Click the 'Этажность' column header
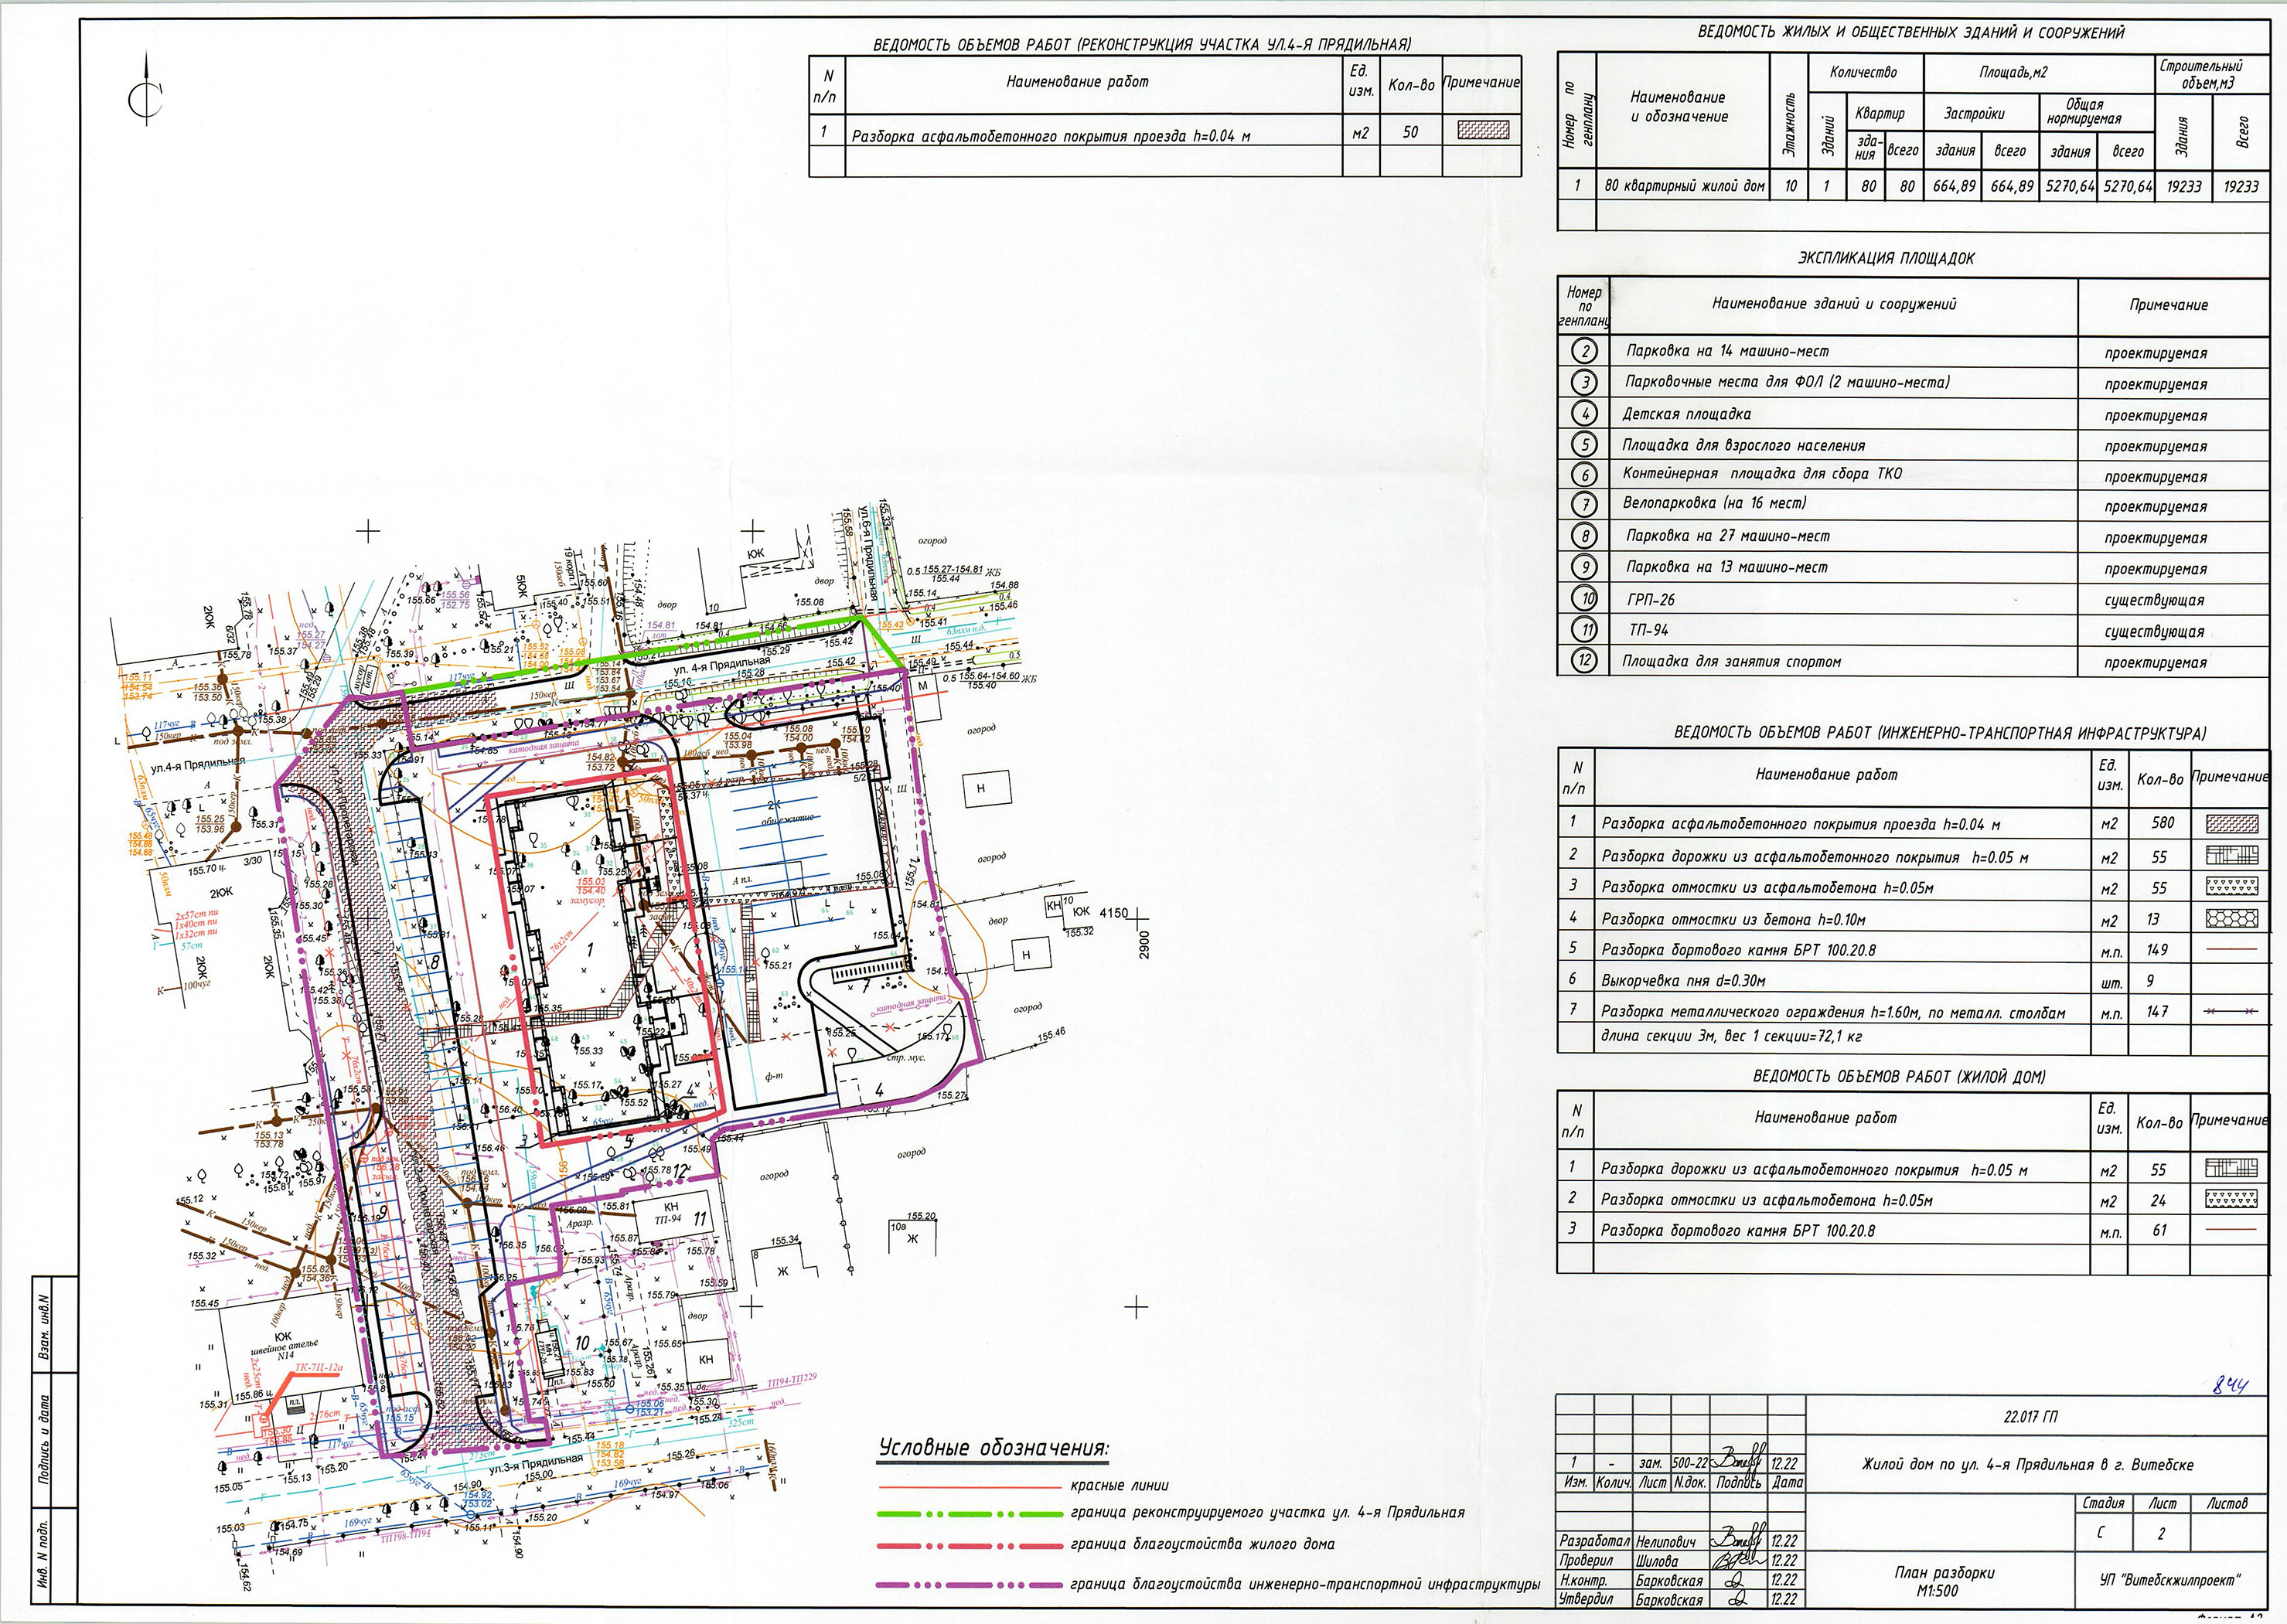The image size is (2287, 1624). pyautogui.click(x=1790, y=125)
